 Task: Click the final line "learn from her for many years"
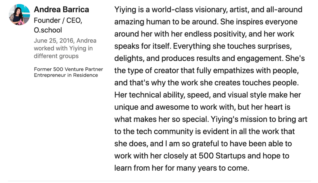pyautogui.click(x=182, y=168)
